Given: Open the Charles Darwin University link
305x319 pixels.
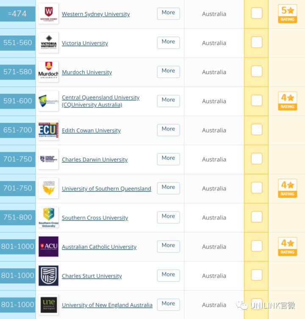Looking at the screenshot, I should (x=94, y=160).
